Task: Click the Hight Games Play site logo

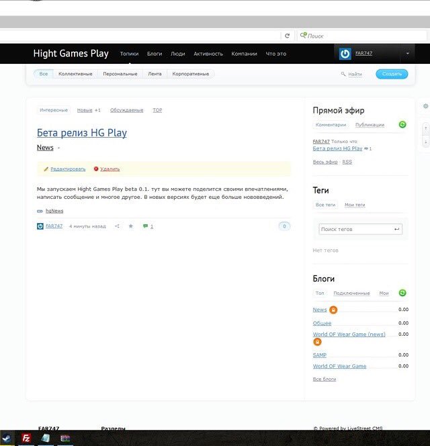Action: click(x=71, y=54)
